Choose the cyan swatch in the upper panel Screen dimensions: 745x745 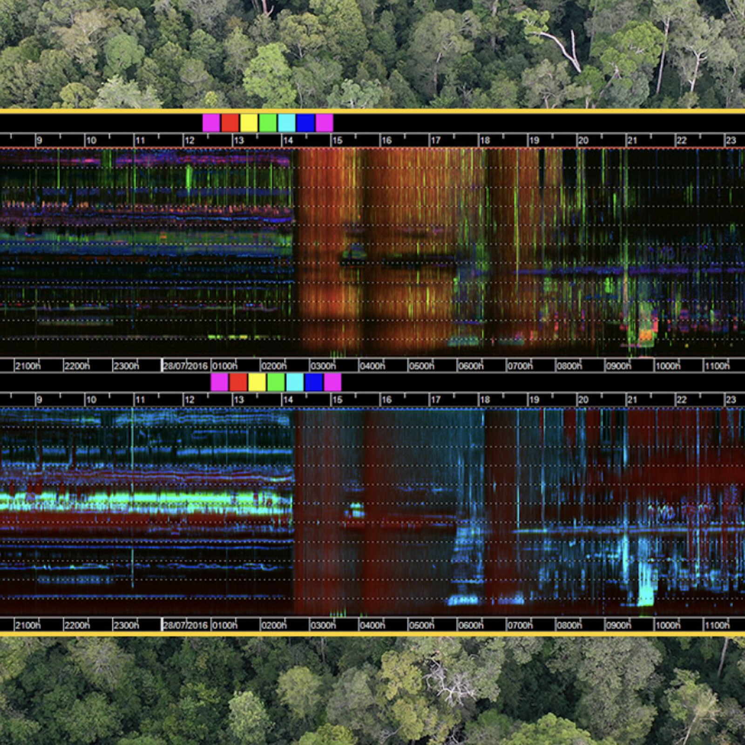point(286,123)
